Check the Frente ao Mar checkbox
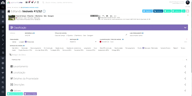 (11, 60)
